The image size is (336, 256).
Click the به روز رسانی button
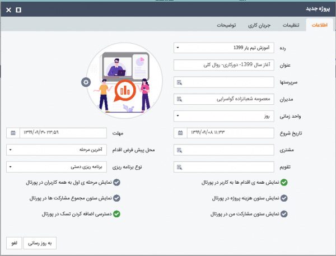[x=40, y=243]
